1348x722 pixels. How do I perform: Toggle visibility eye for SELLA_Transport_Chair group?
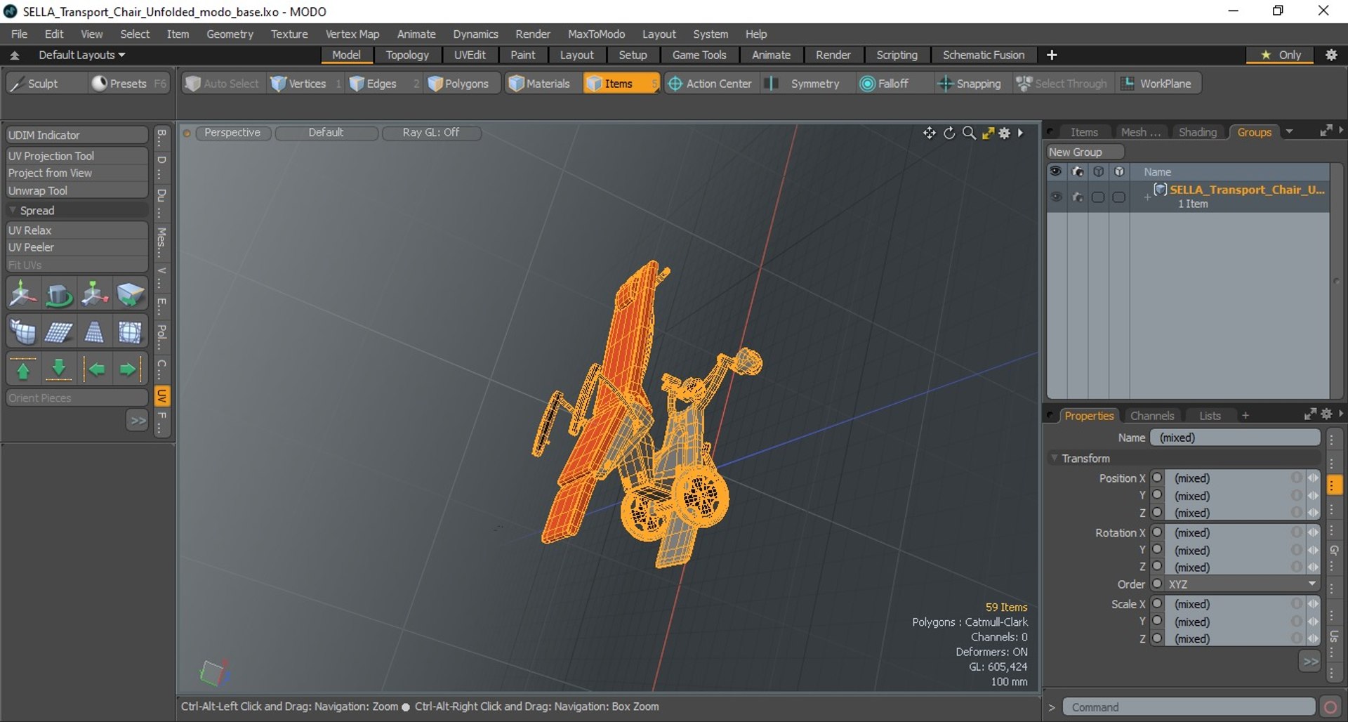pos(1056,197)
